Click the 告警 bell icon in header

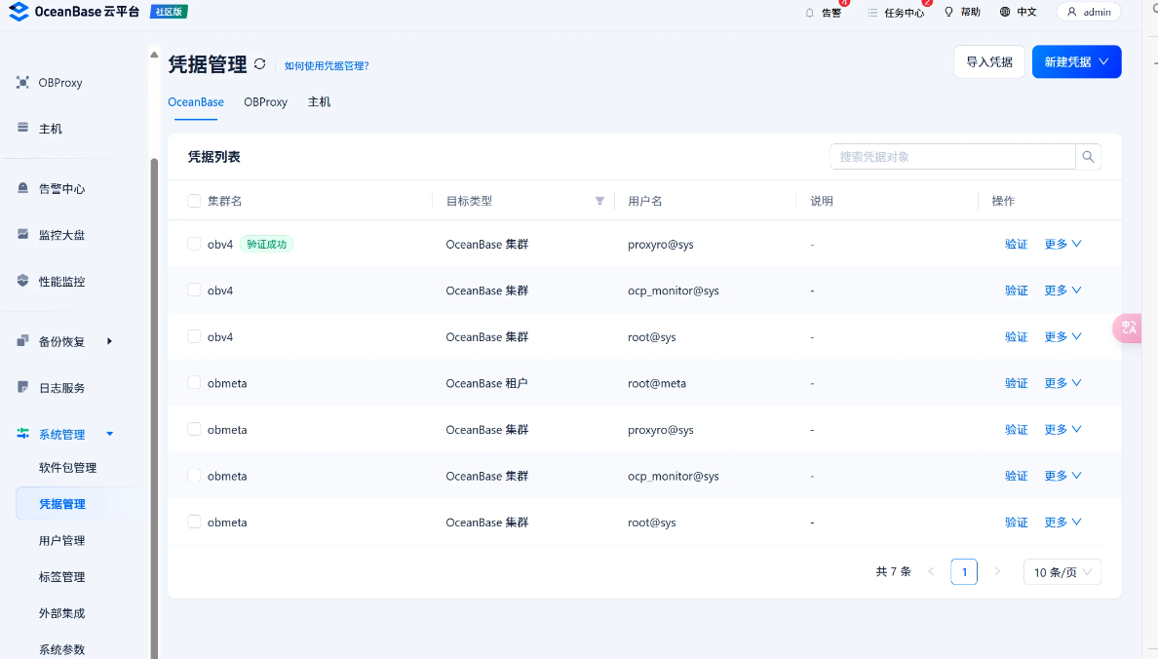[x=809, y=13]
